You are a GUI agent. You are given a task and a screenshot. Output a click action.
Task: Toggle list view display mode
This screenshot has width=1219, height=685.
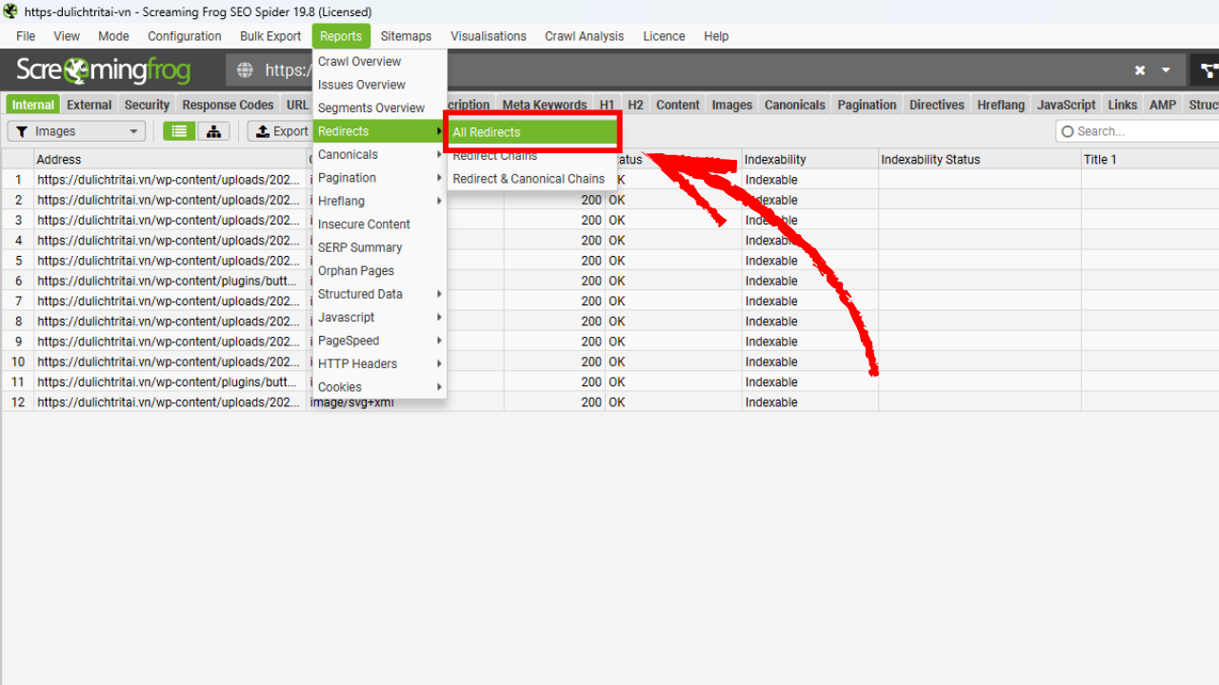pyautogui.click(x=178, y=131)
